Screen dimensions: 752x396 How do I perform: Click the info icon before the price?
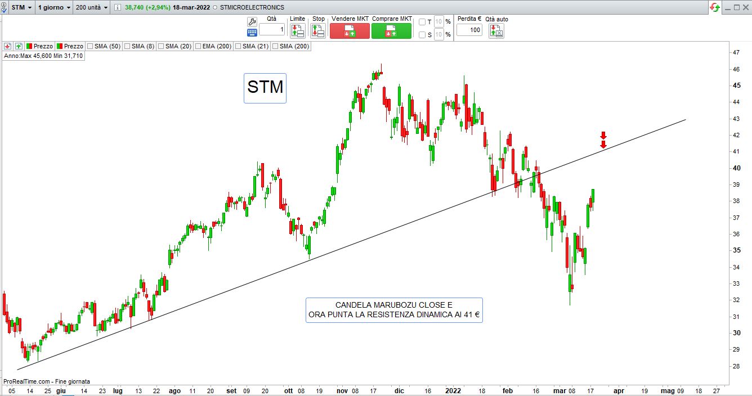coord(118,8)
